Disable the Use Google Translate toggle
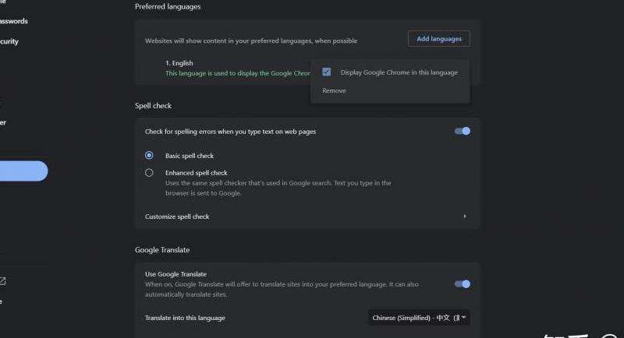Image resolution: width=624 pixels, height=338 pixels. tap(463, 284)
